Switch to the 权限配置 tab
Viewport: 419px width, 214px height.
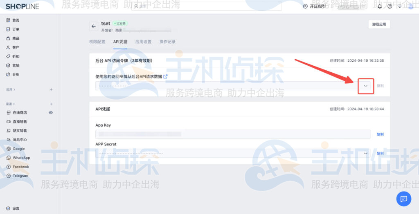point(97,42)
